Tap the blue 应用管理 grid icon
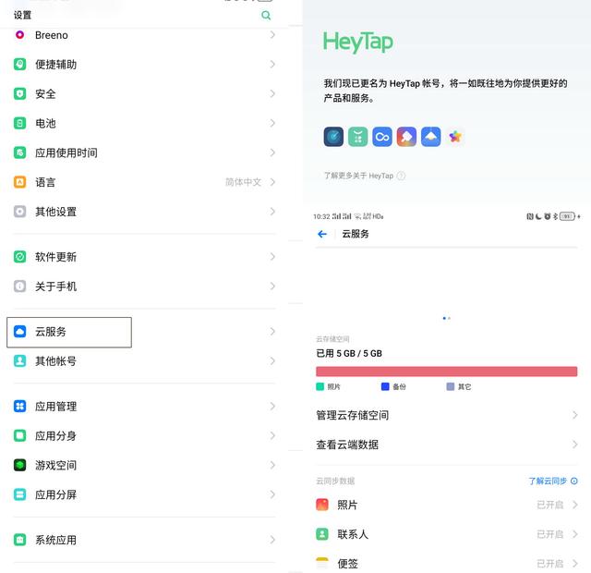 [x=19, y=406]
